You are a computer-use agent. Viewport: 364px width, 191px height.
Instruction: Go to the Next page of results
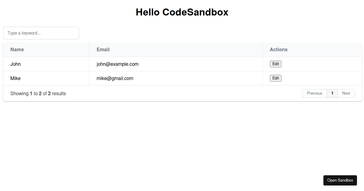point(346,93)
